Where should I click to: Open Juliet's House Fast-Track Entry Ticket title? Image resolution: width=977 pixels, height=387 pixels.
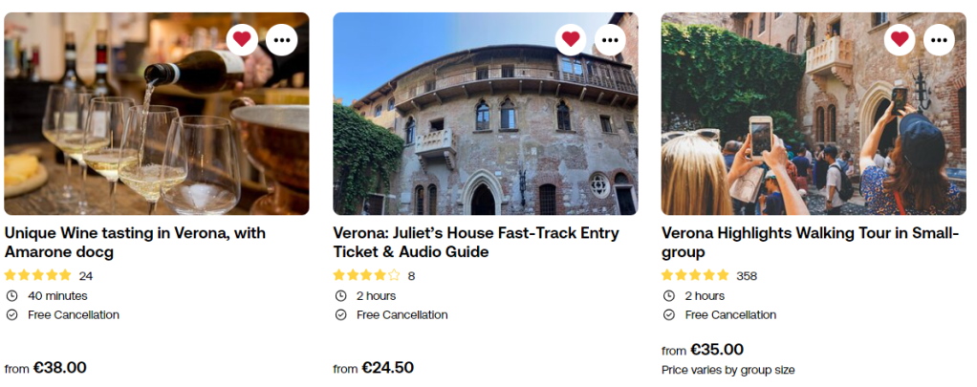[475, 242]
